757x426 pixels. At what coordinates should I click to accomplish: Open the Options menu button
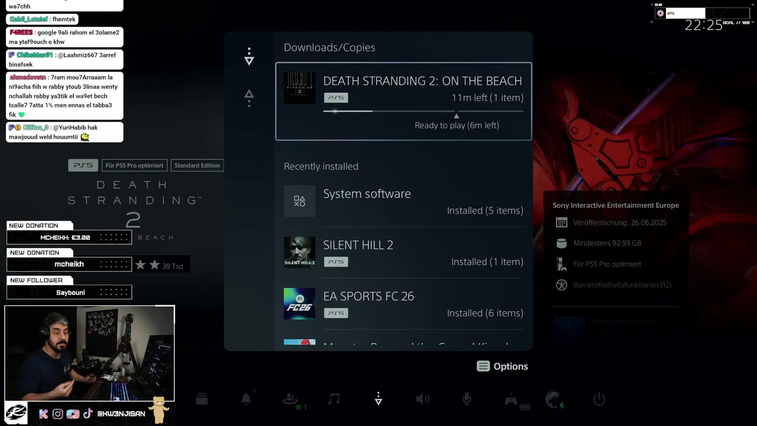pos(502,366)
